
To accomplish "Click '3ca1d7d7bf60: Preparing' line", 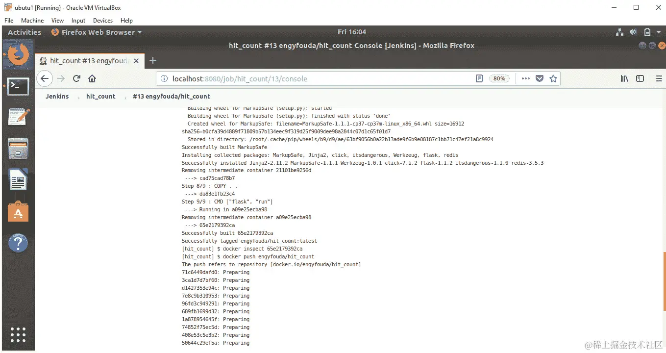I will pos(216,280).
